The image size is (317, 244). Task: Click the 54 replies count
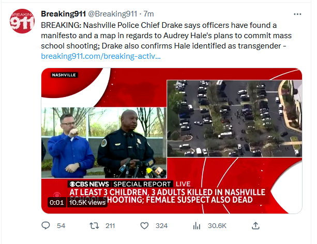tap(61, 225)
